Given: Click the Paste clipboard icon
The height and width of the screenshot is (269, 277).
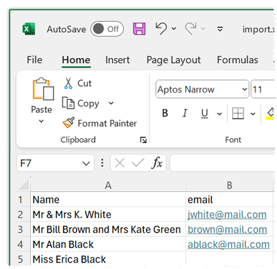Looking at the screenshot, I should click(43, 89).
